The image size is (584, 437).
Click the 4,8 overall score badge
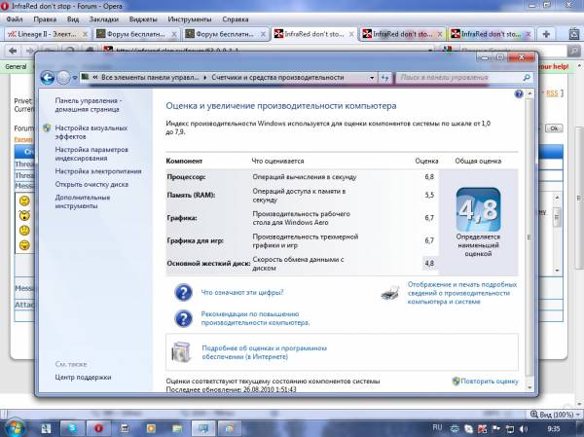click(x=478, y=209)
